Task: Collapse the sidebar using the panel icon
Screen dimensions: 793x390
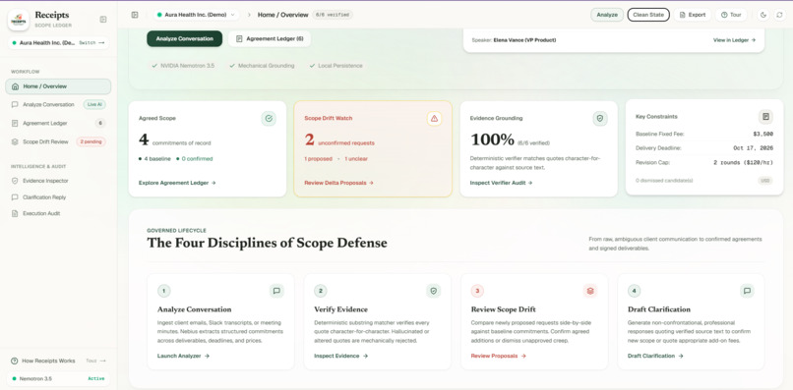Action: 103,20
